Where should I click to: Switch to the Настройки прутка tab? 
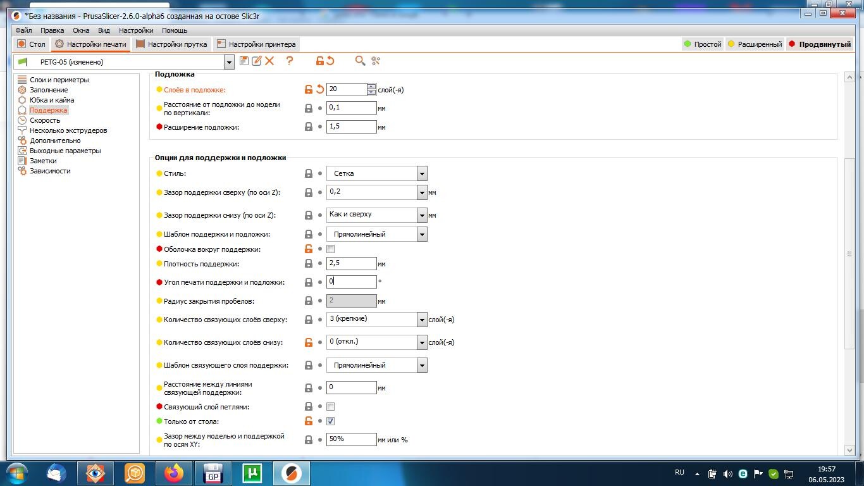coord(171,44)
